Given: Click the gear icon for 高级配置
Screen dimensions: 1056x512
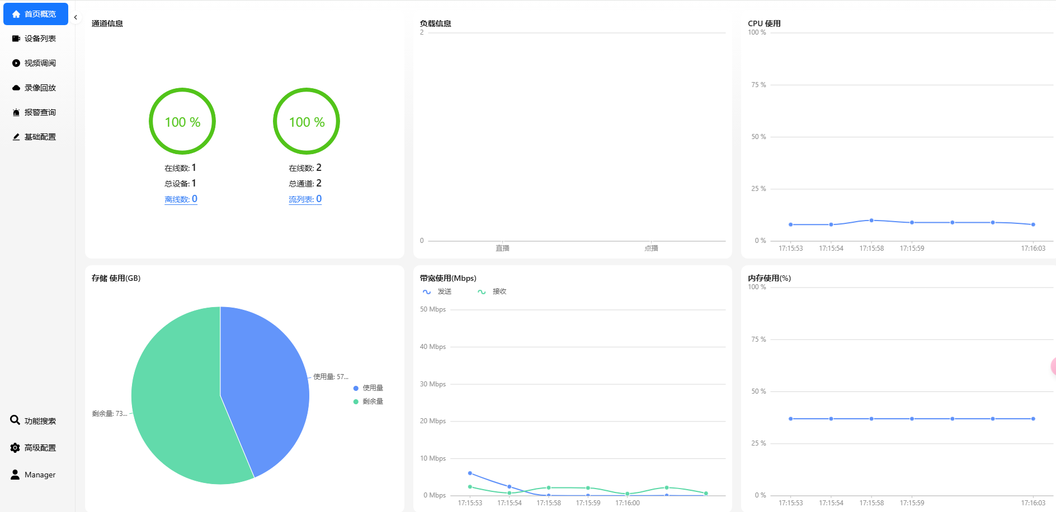Looking at the screenshot, I should pyautogui.click(x=15, y=448).
